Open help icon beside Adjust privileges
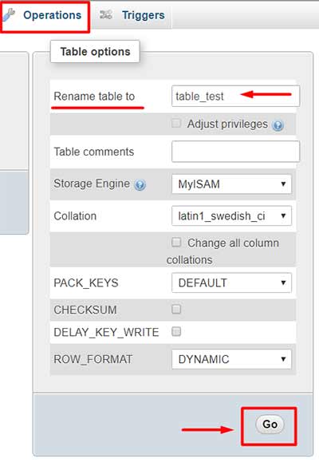This screenshot has width=319, height=466. click(x=278, y=125)
